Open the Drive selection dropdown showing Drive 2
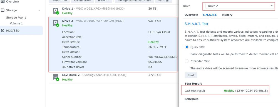Viewport: 278px width, 107px height. [x=240, y=6]
